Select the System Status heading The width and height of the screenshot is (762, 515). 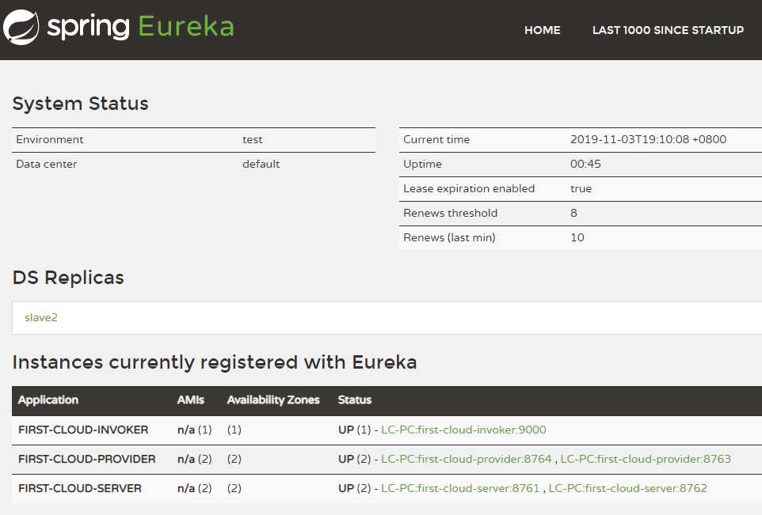(81, 104)
